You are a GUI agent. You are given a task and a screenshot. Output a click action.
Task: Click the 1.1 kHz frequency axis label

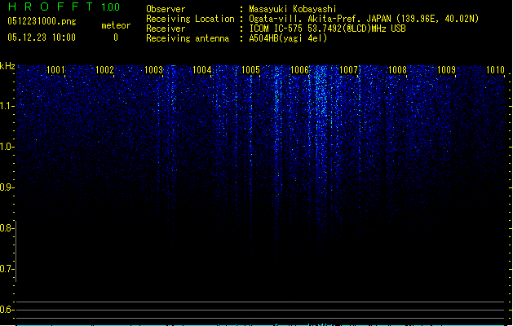(7, 106)
